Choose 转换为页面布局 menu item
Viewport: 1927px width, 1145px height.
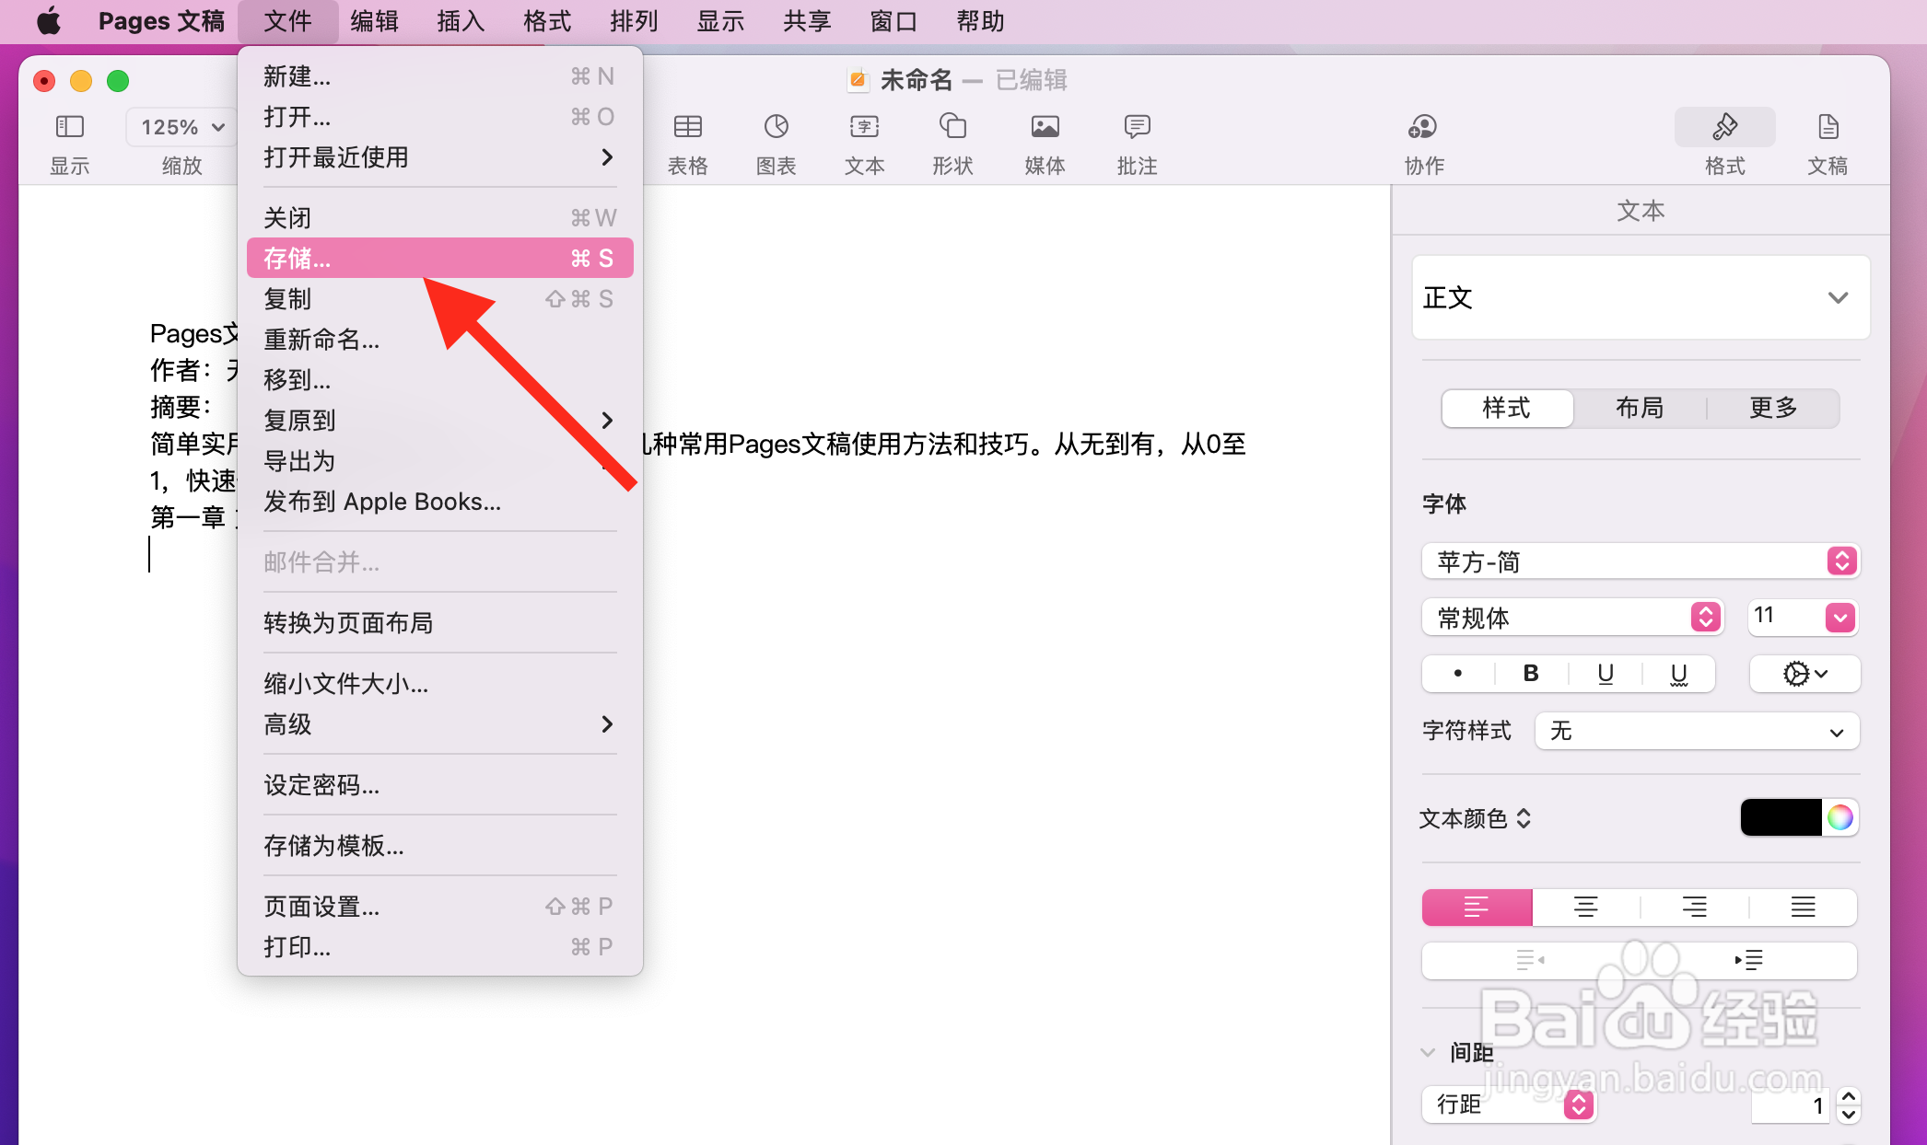coord(439,623)
